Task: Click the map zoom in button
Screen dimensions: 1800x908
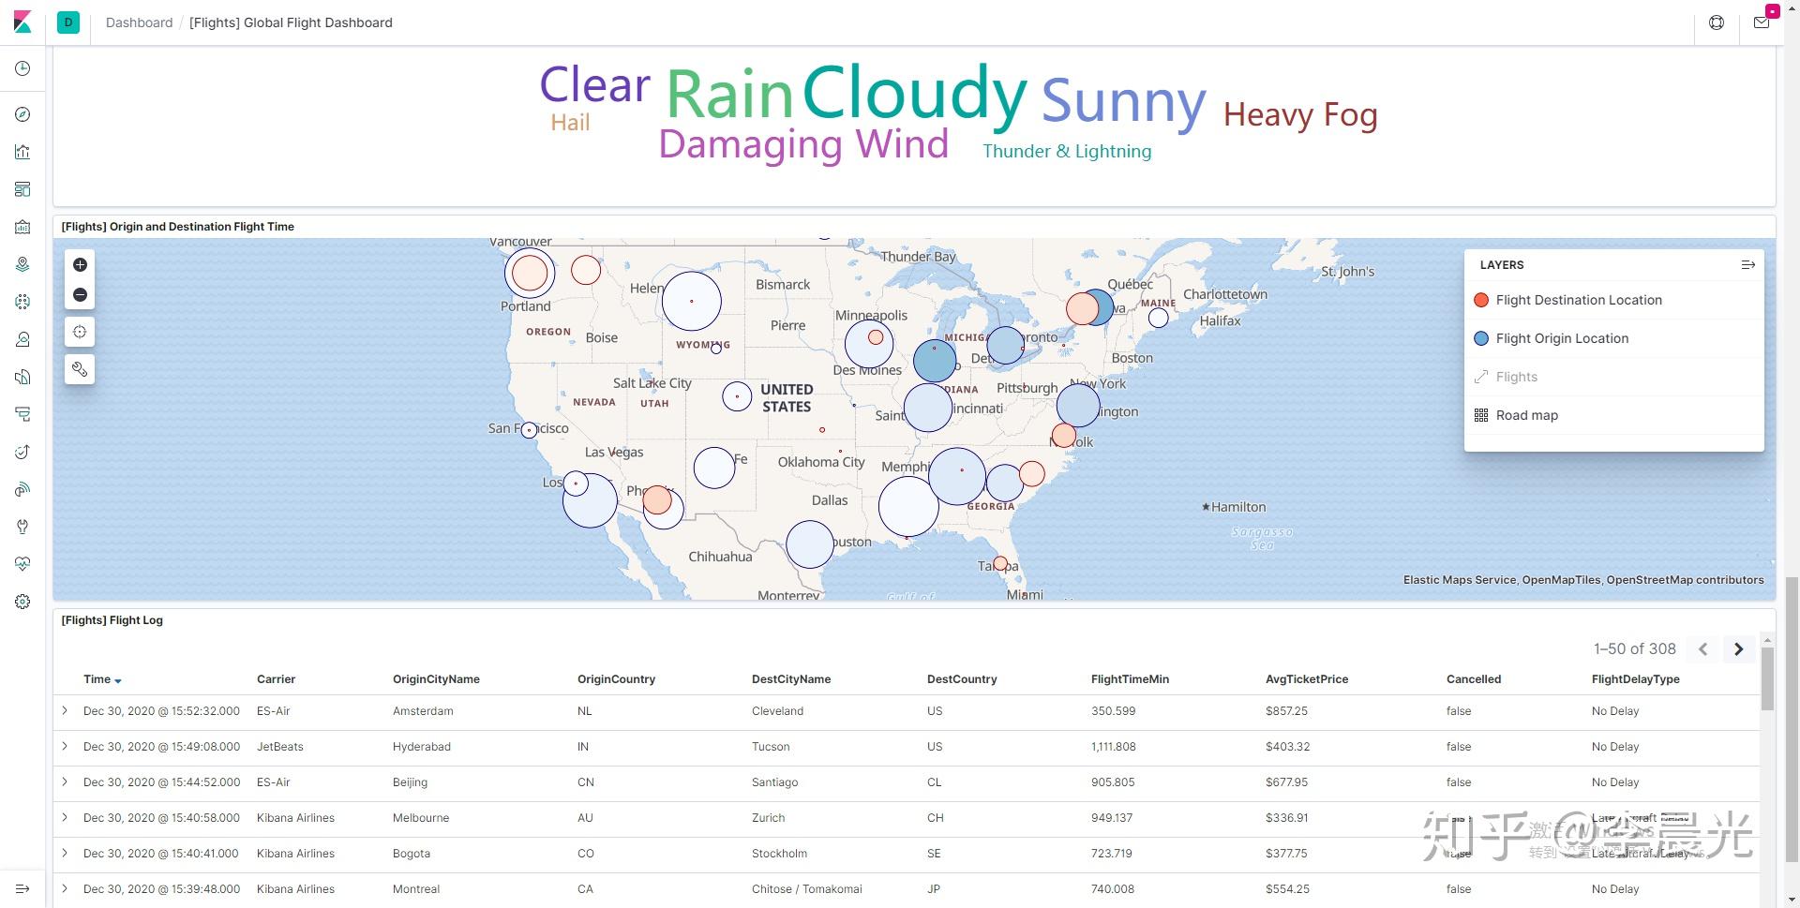Action: click(80, 265)
